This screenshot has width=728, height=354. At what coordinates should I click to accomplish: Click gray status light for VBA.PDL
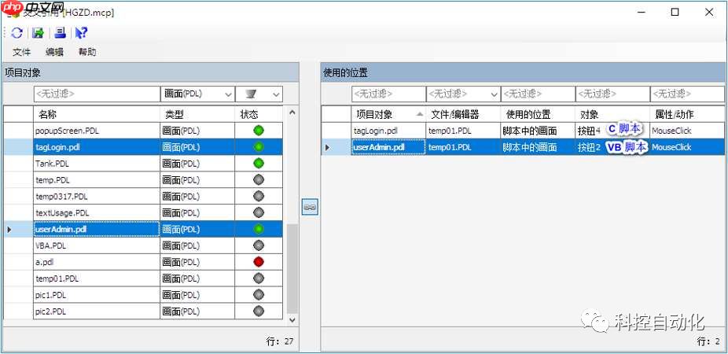point(259,245)
